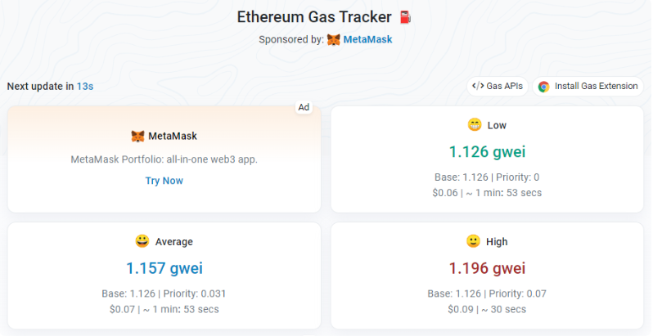Click the MetaMask fox icon beside sponsor link
Image resolution: width=653 pixels, height=336 pixels.
(x=334, y=39)
